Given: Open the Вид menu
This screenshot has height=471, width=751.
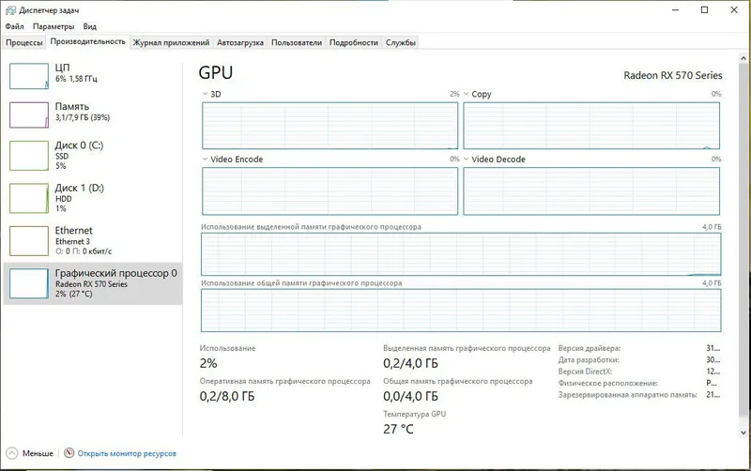Looking at the screenshot, I should (89, 26).
